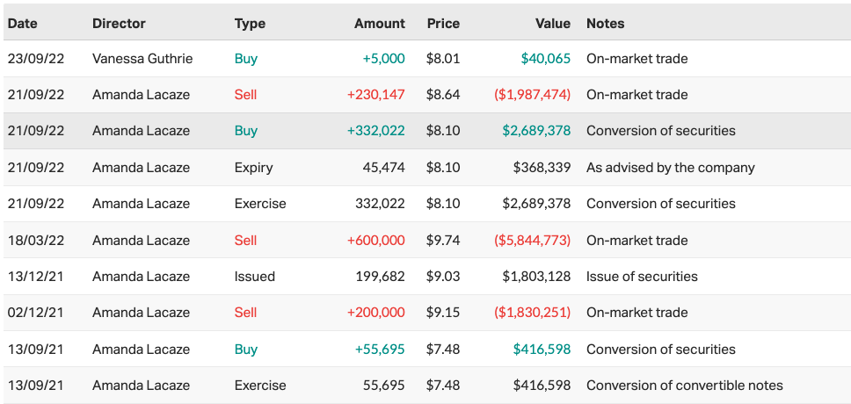Click Amanda Lazaze in the 18/03/22 row

click(x=141, y=240)
